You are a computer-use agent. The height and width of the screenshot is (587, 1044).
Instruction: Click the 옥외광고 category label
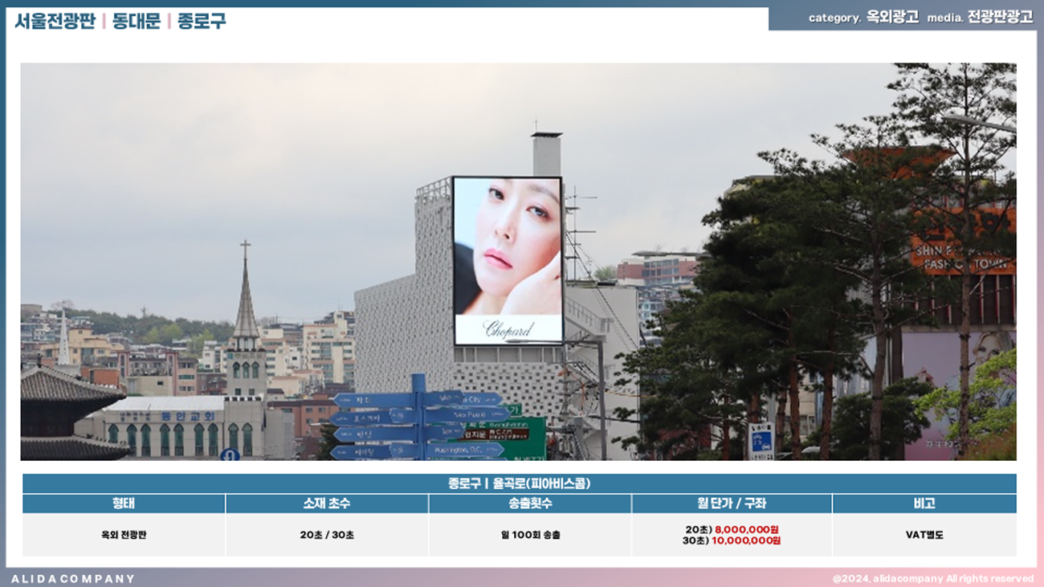click(892, 17)
